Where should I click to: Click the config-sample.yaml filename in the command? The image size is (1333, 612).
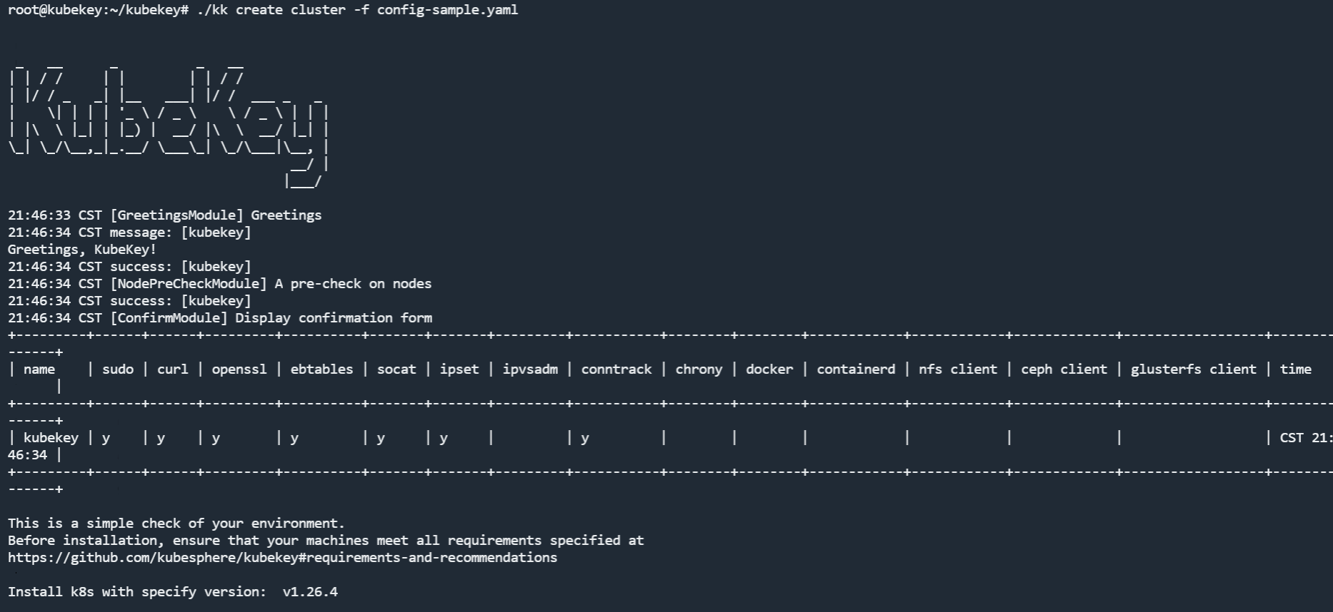pyautogui.click(x=447, y=10)
